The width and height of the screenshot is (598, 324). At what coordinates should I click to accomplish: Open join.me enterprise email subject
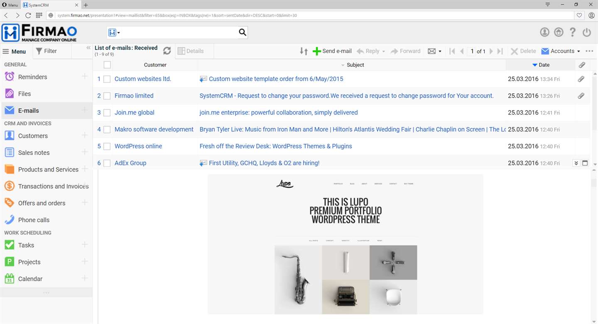coord(278,113)
